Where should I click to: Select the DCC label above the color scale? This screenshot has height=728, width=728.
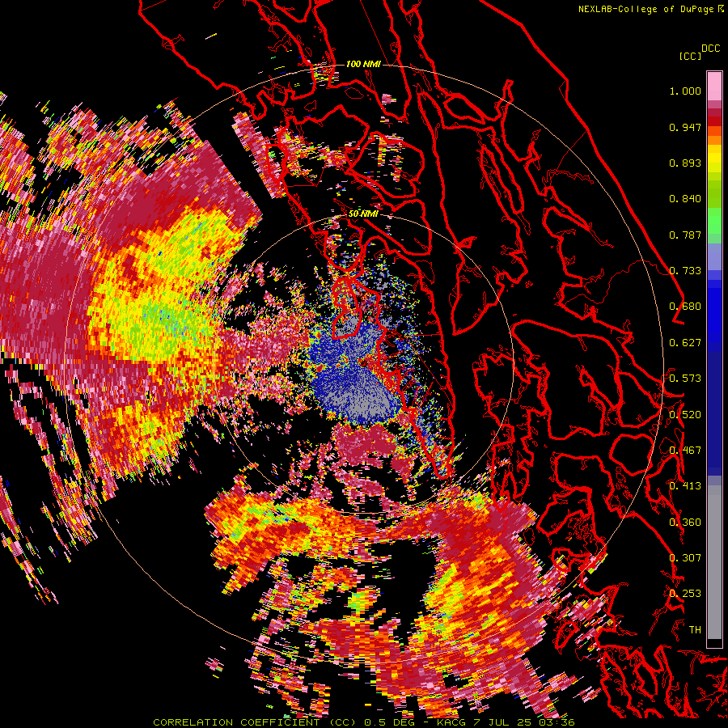[x=710, y=49]
